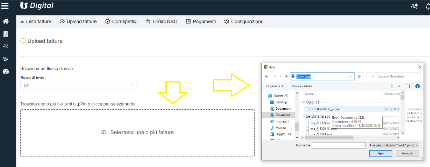The image size is (430, 167).
Task: Open the Ordini NSO tab
Action: 162,21
